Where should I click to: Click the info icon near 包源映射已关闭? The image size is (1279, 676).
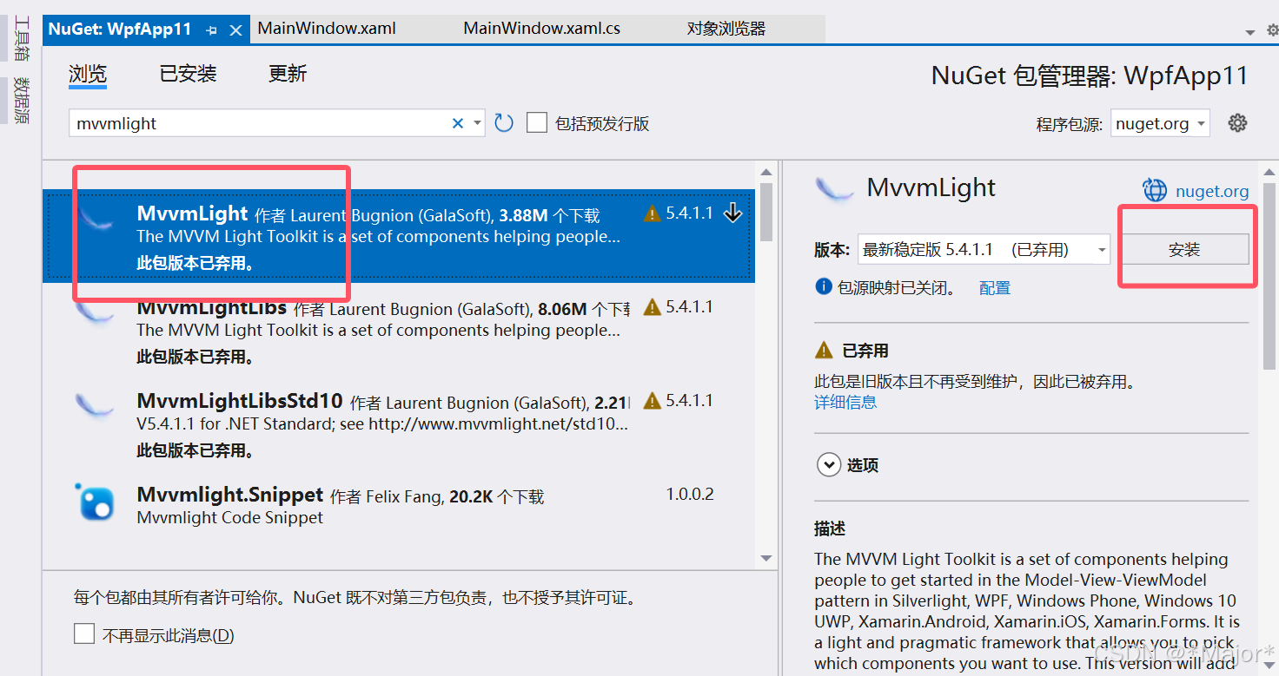[823, 286]
